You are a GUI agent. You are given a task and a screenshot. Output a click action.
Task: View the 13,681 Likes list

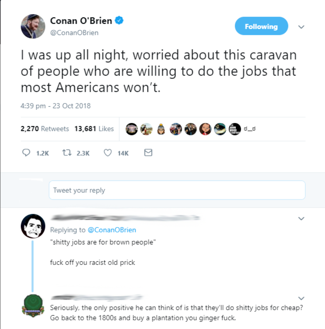[94, 129]
